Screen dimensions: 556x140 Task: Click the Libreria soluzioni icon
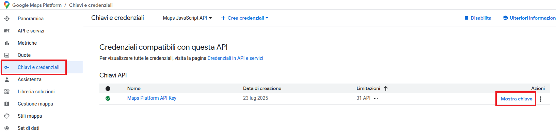pos(7,92)
